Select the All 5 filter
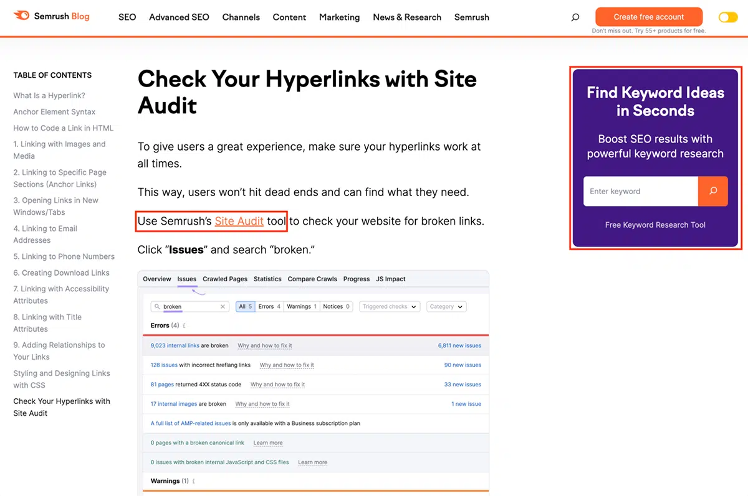The height and width of the screenshot is (496, 748). [x=246, y=306]
